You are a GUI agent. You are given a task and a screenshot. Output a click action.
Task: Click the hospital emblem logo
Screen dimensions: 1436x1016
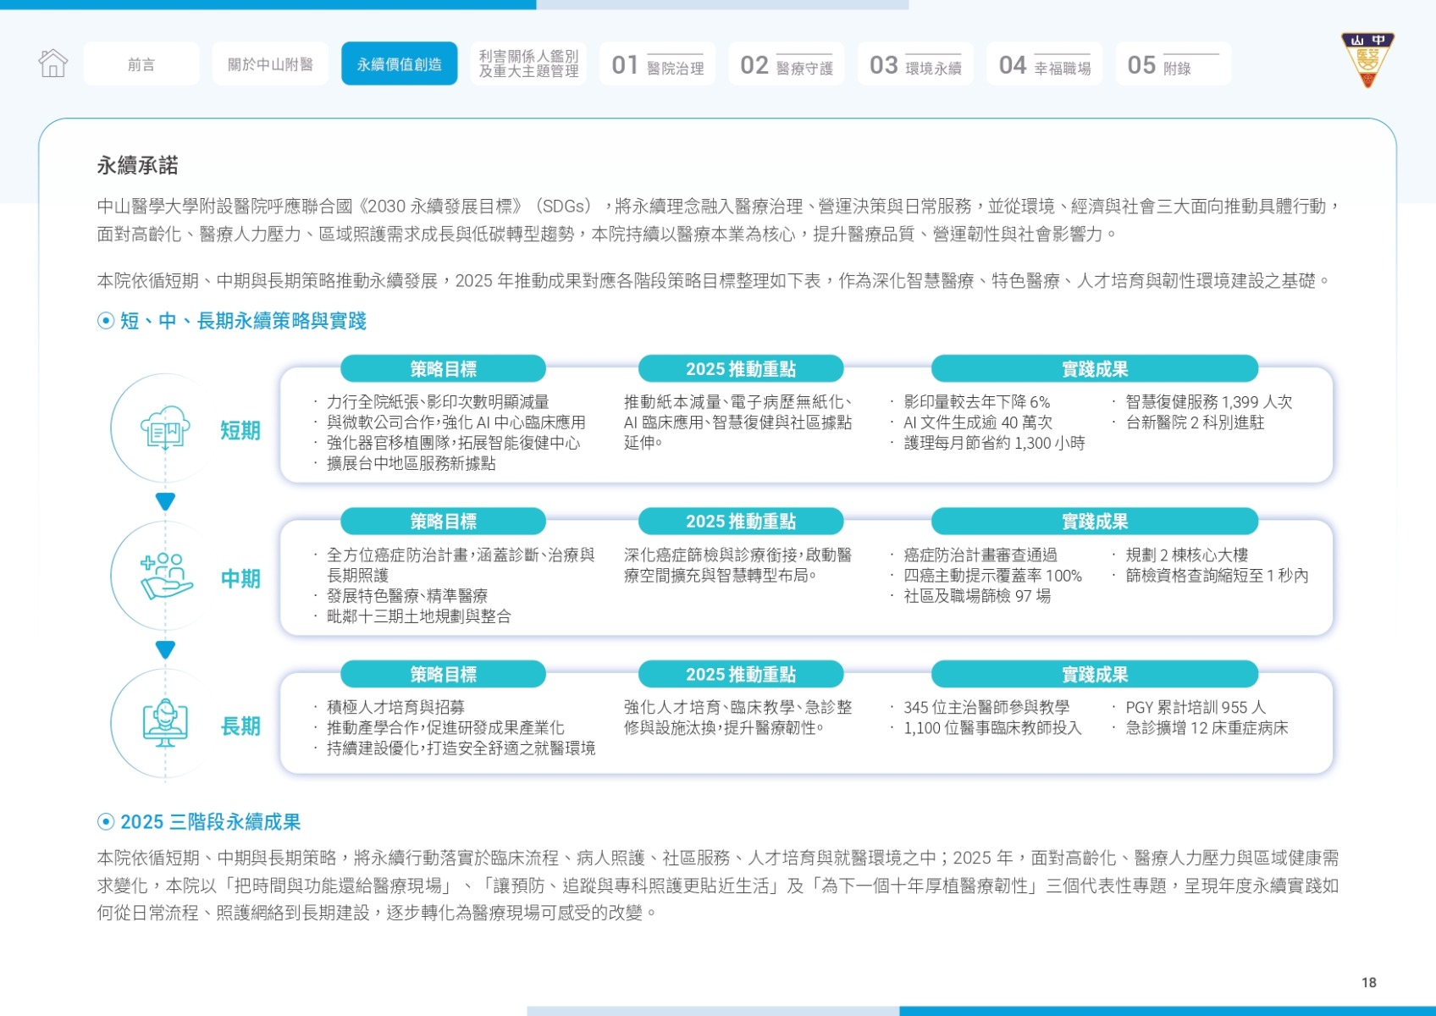tap(1367, 59)
